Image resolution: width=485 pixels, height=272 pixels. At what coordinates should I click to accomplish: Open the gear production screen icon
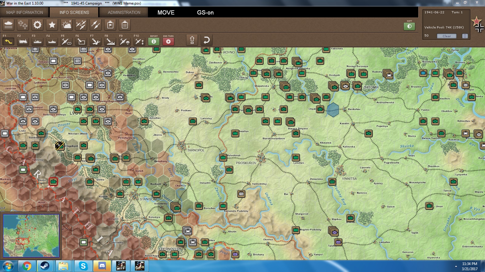point(37,25)
